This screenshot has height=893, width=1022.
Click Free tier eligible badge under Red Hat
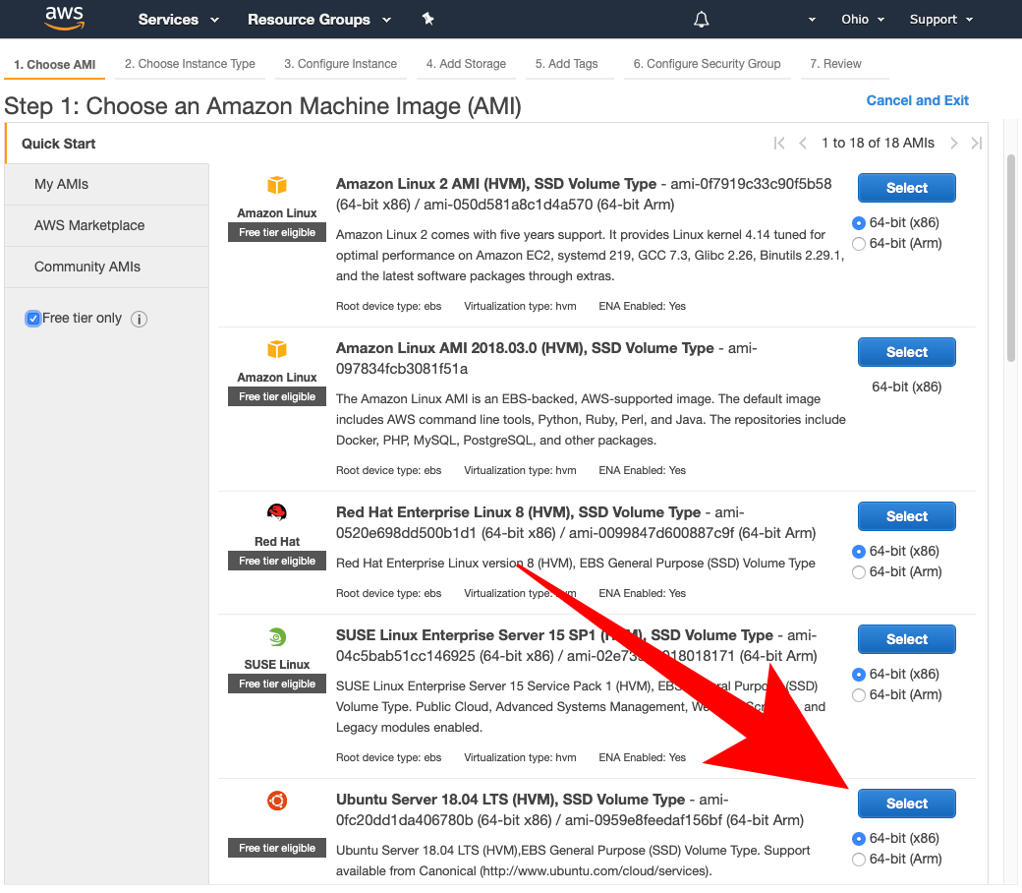click(277, 561)
